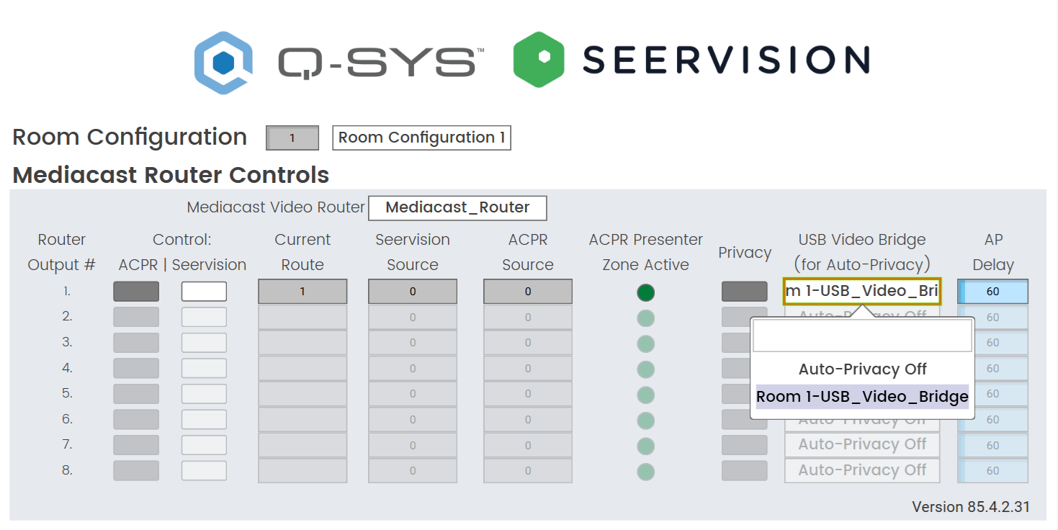Select Auto-Privacy Off from the dropdown list

[x=862, y=369]
